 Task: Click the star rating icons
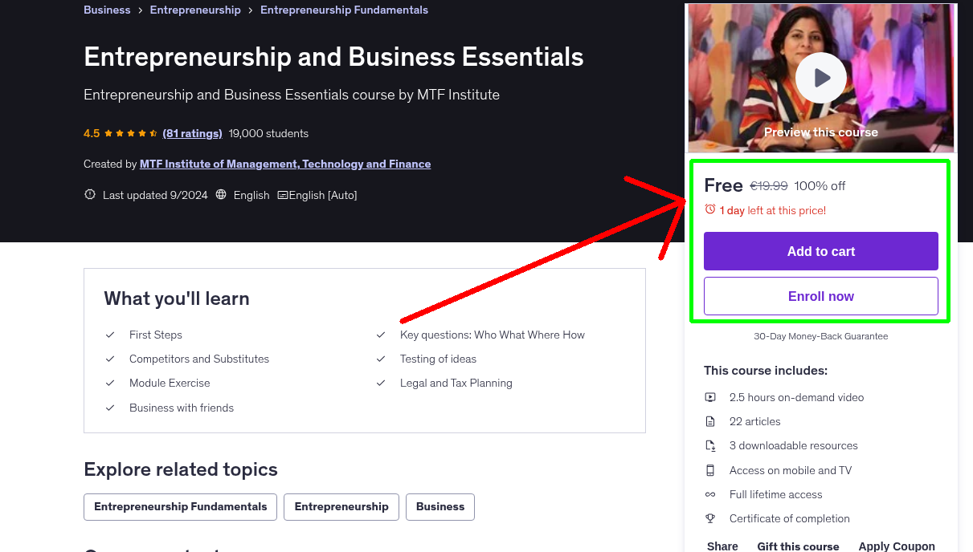131,133
